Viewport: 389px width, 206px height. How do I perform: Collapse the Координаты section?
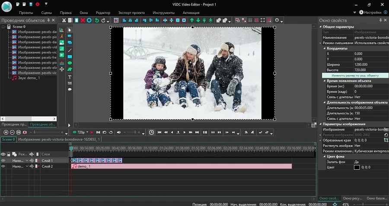click(324, 48)
